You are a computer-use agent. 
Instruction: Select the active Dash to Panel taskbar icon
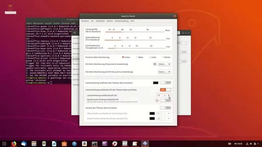(x=145, y=143)
